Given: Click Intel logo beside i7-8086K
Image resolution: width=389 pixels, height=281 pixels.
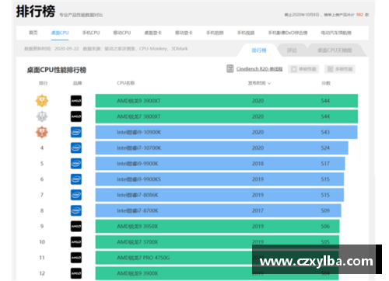Looking at the screenshot, I should click(x=76, y=195).
